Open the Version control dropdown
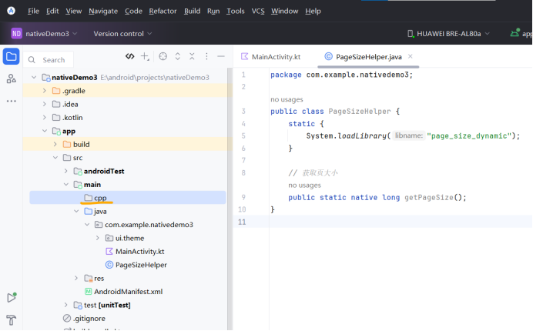The height and width of the screenshot is (331, 533). [x=122, y=34]
